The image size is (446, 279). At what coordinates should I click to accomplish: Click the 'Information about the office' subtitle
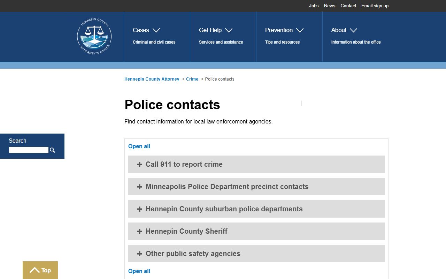click(x=356, y=42)
